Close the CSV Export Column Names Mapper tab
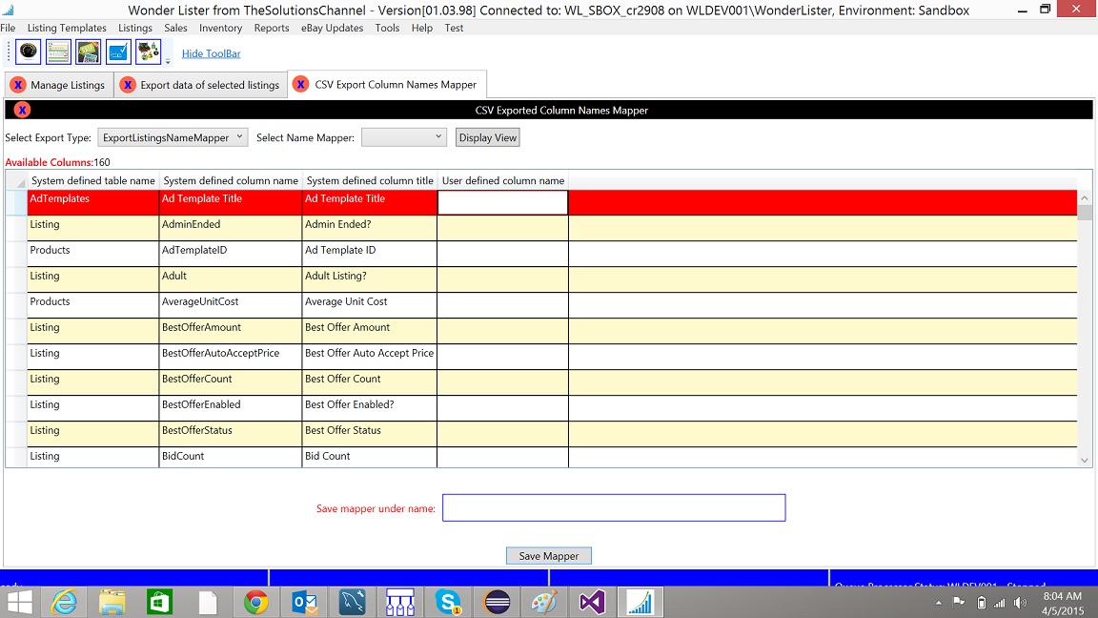This screenshot has width=1098, height=618. click(300, 84)
